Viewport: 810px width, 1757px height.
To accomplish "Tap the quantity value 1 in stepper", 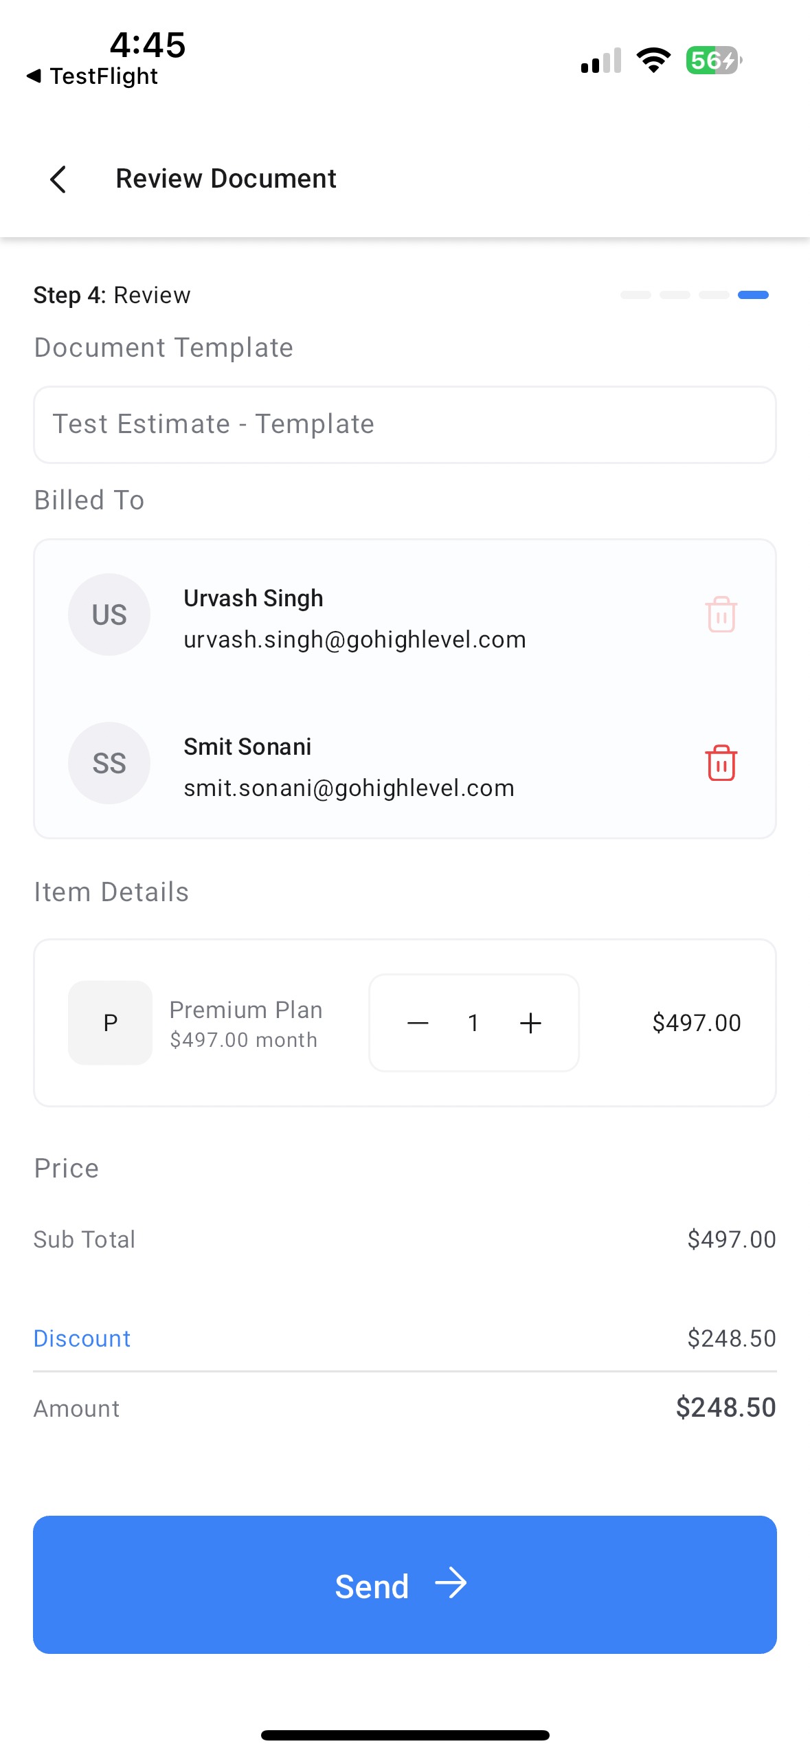I will tap(473, 1023).
